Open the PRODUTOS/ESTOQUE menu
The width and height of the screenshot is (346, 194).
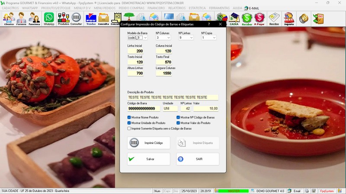pyautogui.click(x=56, y=8)
